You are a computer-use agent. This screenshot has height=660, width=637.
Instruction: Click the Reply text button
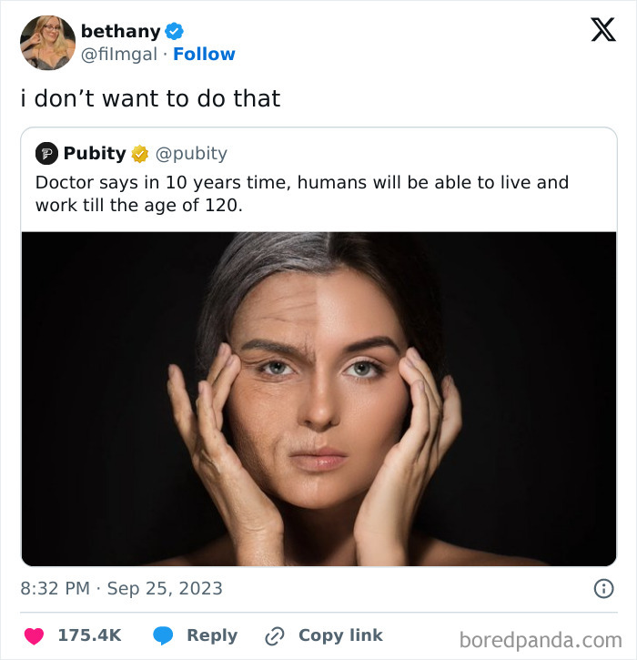pos(212,635)
